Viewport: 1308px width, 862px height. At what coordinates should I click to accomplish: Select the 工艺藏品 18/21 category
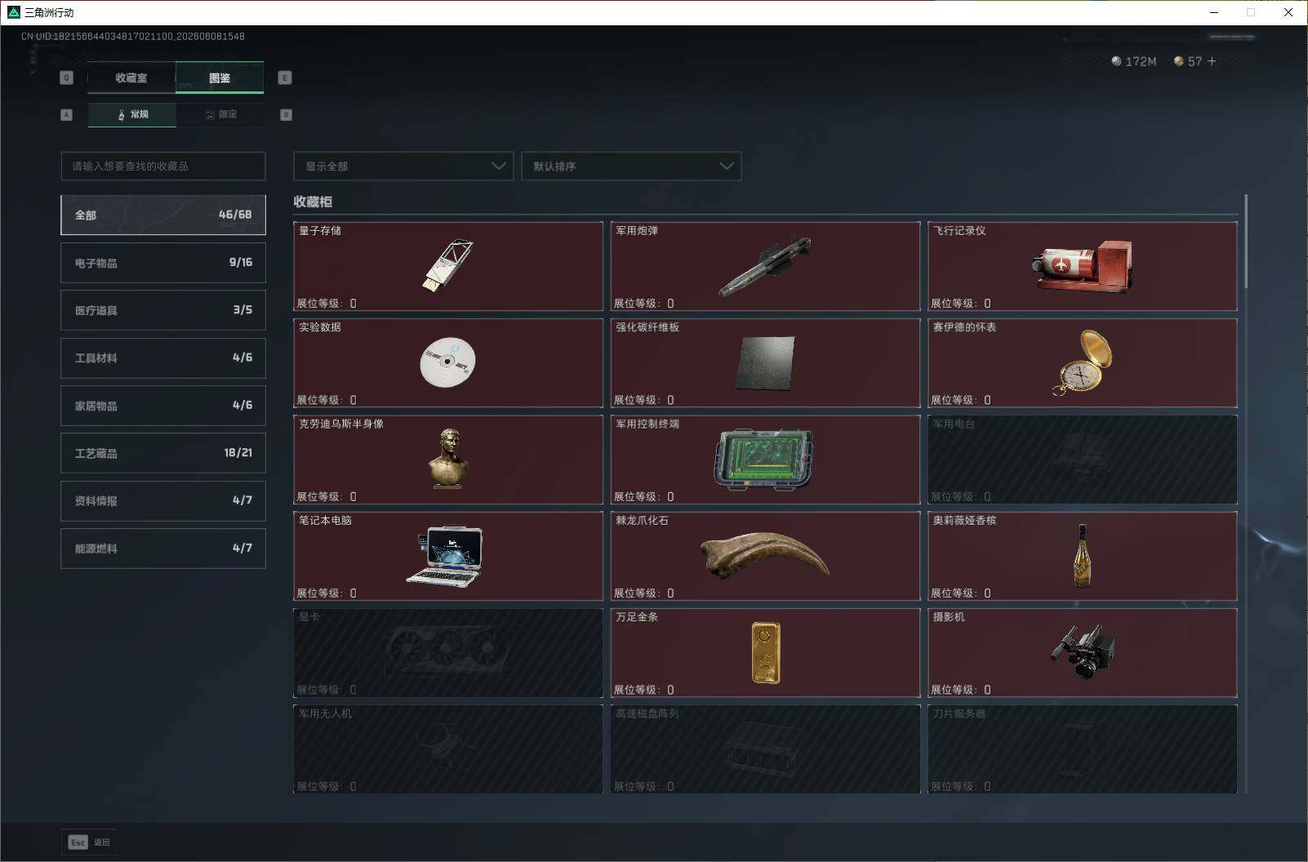click(x=163, y=453)
